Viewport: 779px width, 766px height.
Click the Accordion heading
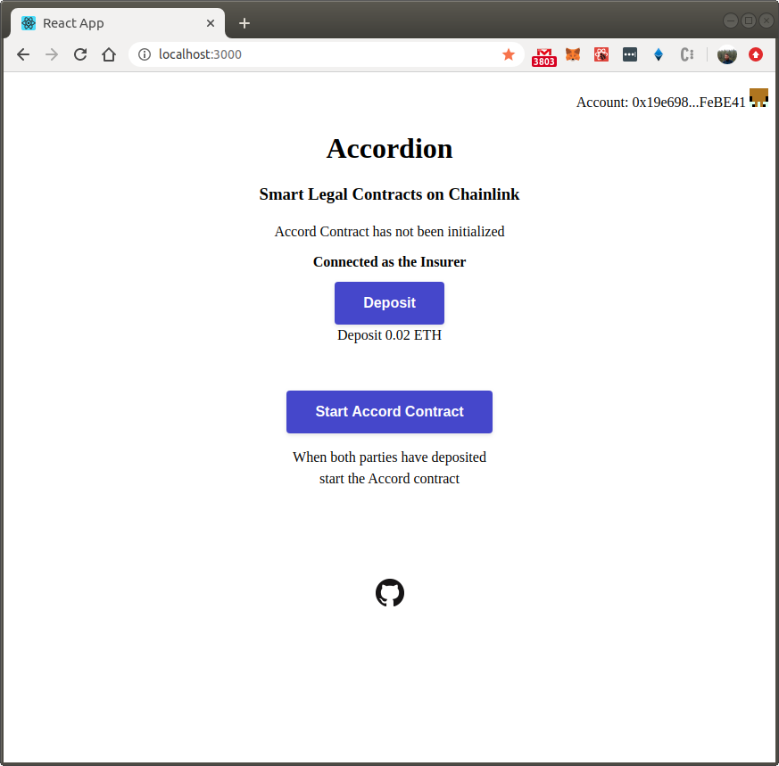389,148
